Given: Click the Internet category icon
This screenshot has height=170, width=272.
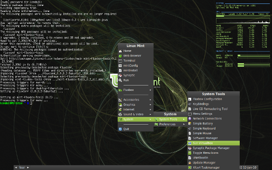Looking at the screenshot, I should click(120, 110).
